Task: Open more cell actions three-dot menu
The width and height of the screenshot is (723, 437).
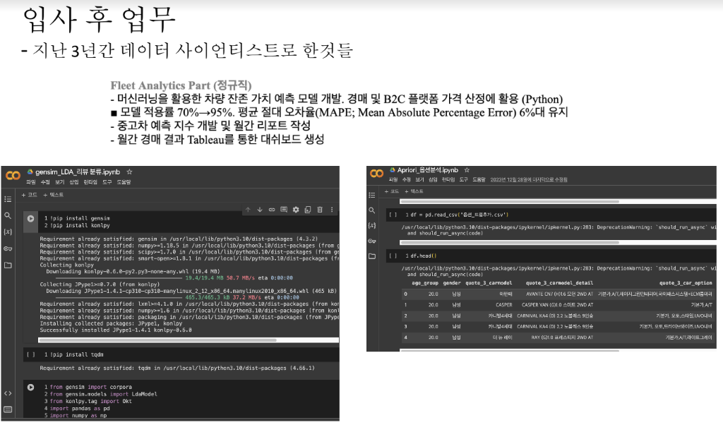Action: (x=332, y=210)
